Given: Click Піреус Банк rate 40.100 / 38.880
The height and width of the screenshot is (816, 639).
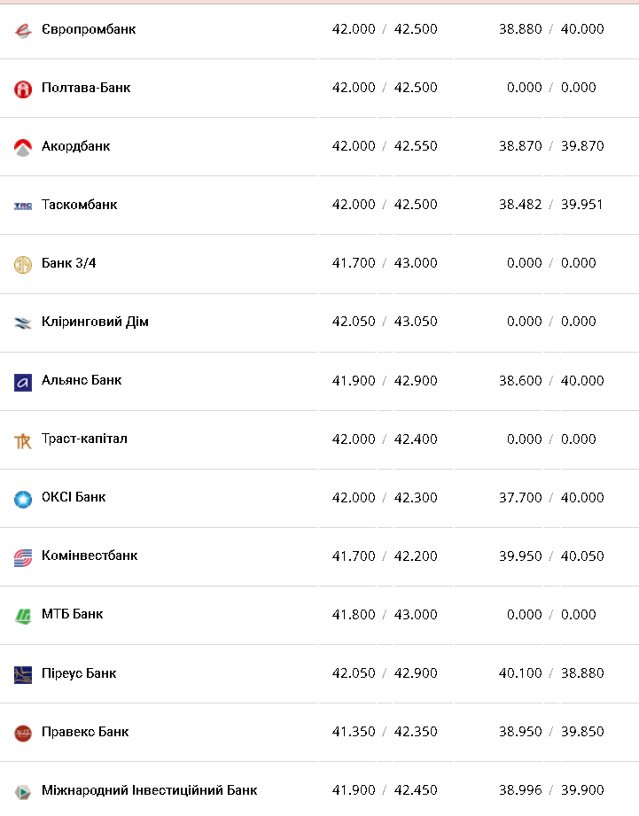Looking at the screenshot, I should click(551, 673).
